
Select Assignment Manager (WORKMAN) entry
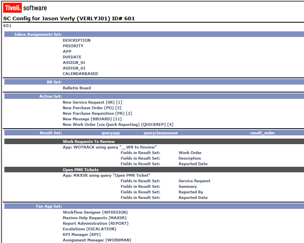[97, 240]
